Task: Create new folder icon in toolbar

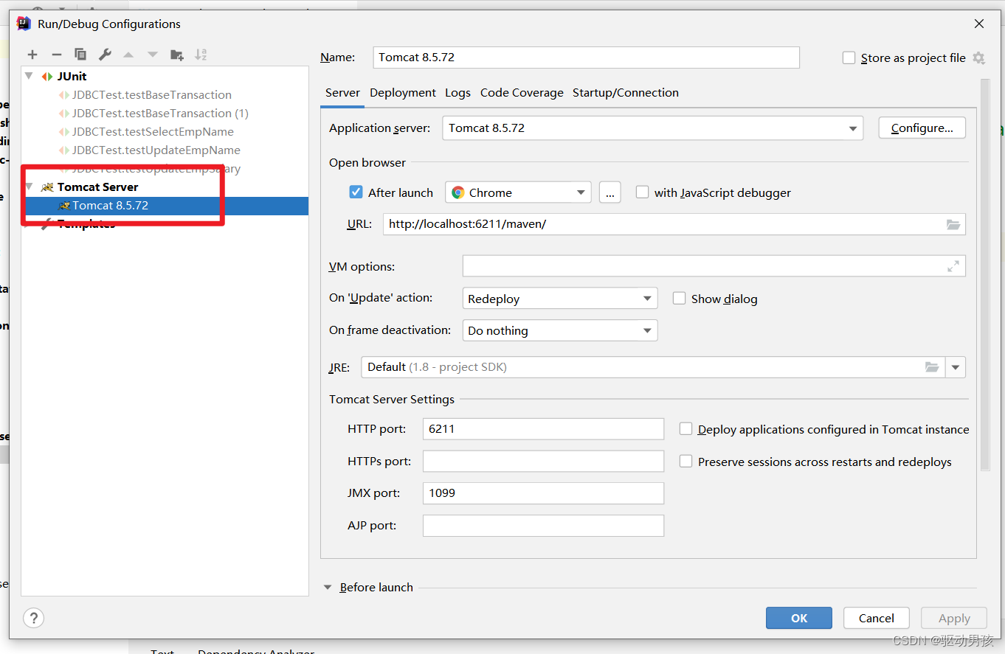Action: [177, 55]
